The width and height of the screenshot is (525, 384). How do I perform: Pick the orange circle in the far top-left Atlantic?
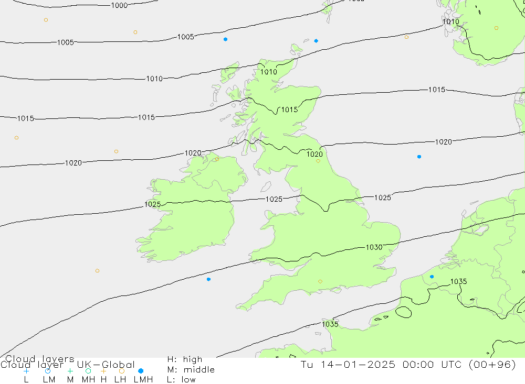(46, 20)
